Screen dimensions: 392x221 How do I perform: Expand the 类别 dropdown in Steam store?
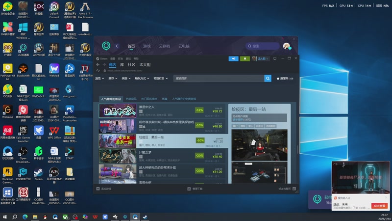tap(126, 79)
